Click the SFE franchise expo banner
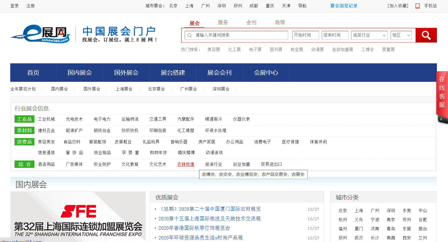Screen dimensions: 448x242 pos(78,217)
